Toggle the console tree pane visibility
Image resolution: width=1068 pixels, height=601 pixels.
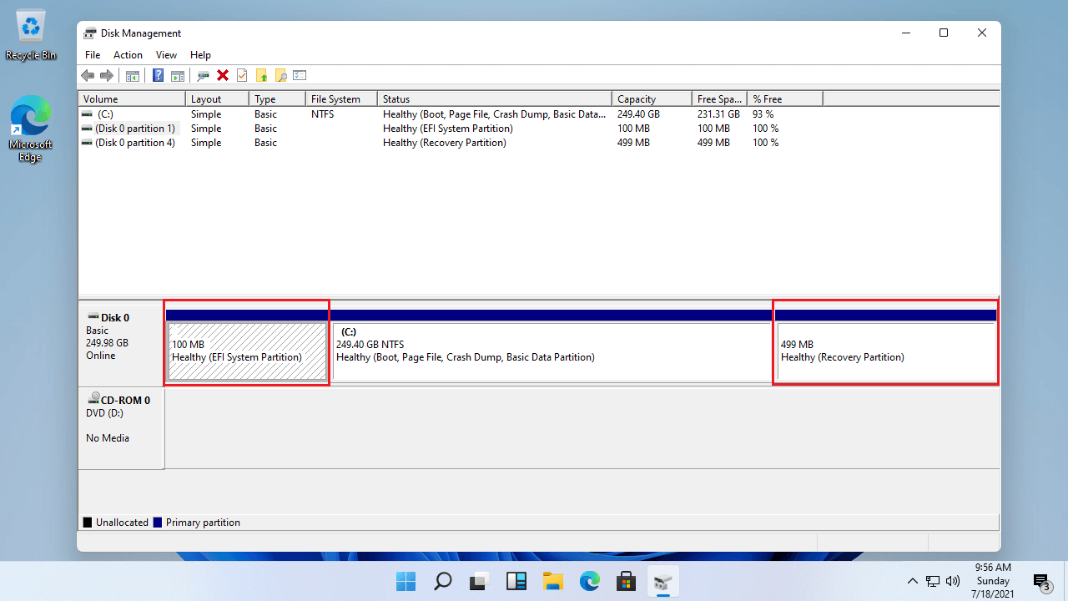(x=132, y=75)
